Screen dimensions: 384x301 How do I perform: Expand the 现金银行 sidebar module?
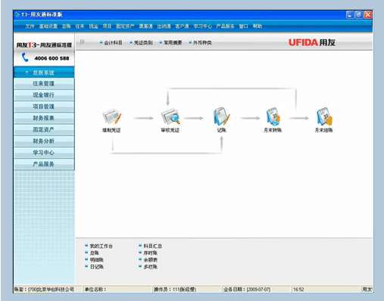coord(44,95)
